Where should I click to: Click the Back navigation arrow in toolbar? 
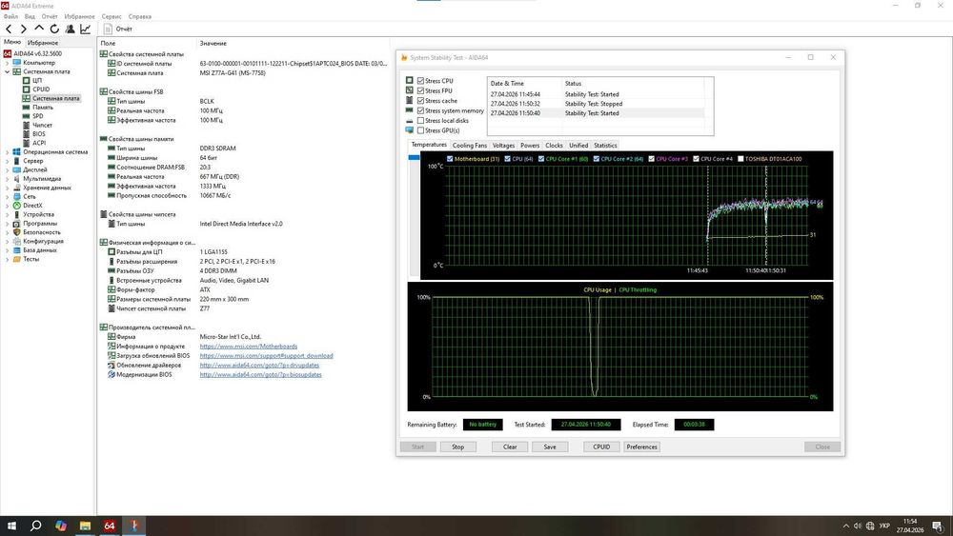pyautogui.click(x=9, y=29)
